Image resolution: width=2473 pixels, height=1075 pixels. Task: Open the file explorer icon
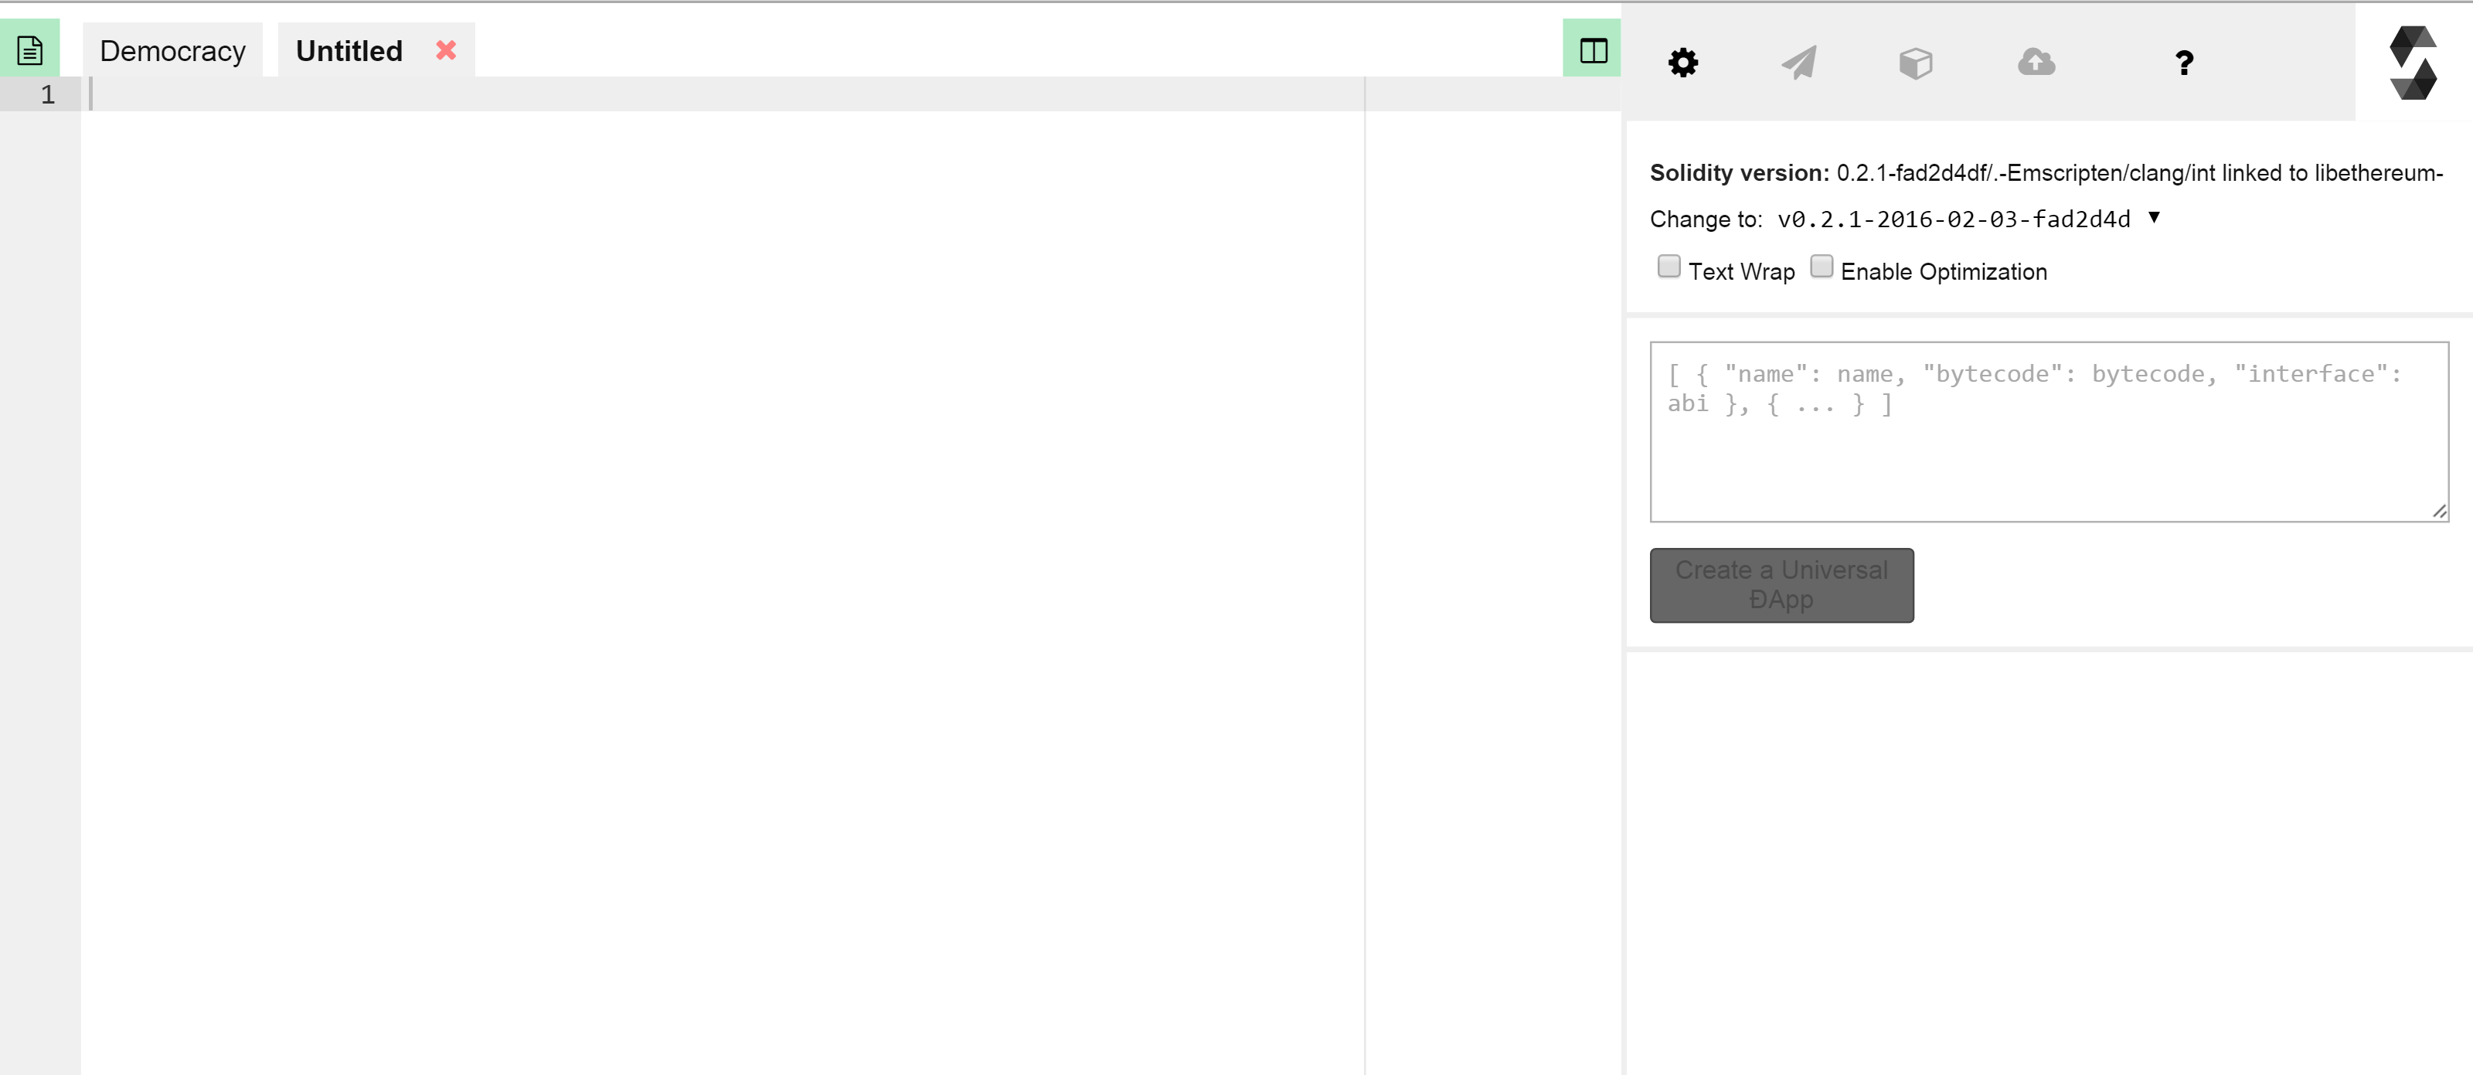tap(30, 50)
